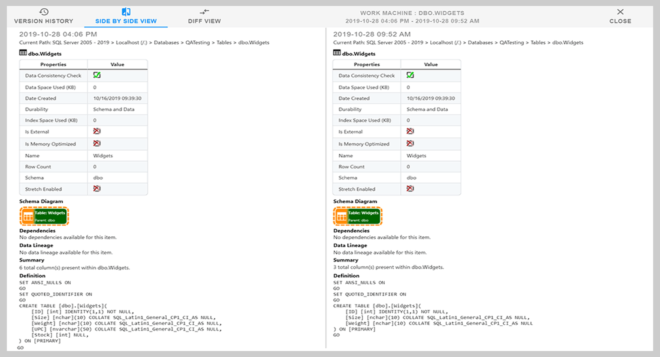Click the Diff View arrows icon
The width and height of the screenshot is (660, 357).
point(205,12)
